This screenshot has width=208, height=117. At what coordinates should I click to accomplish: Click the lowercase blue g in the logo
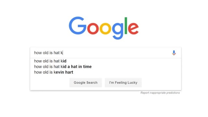[118, 31]
